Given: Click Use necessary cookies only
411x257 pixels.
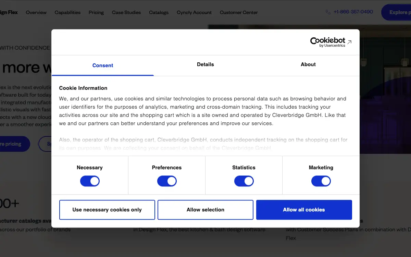Looking at the screenshot, I should tap(107, 210).
